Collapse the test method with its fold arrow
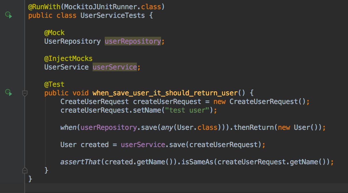 [25, 93]
